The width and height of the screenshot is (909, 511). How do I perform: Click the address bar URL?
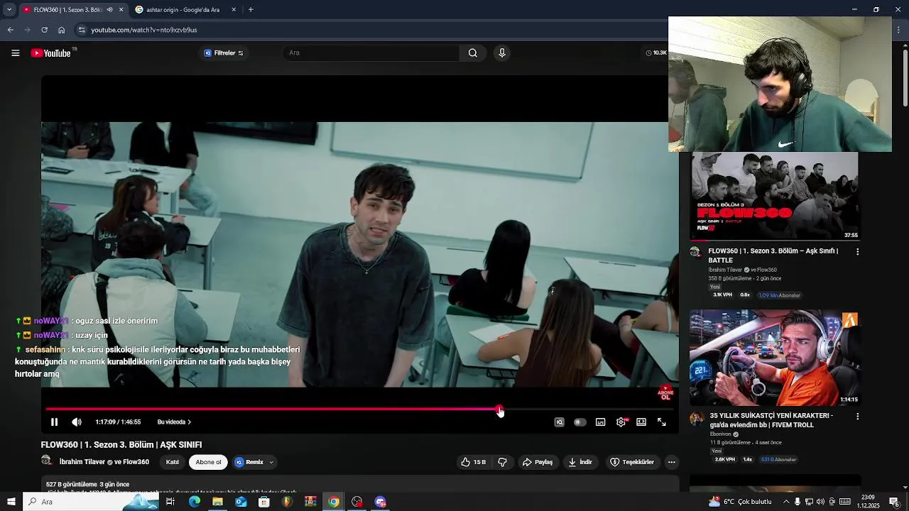pos(144,30)
